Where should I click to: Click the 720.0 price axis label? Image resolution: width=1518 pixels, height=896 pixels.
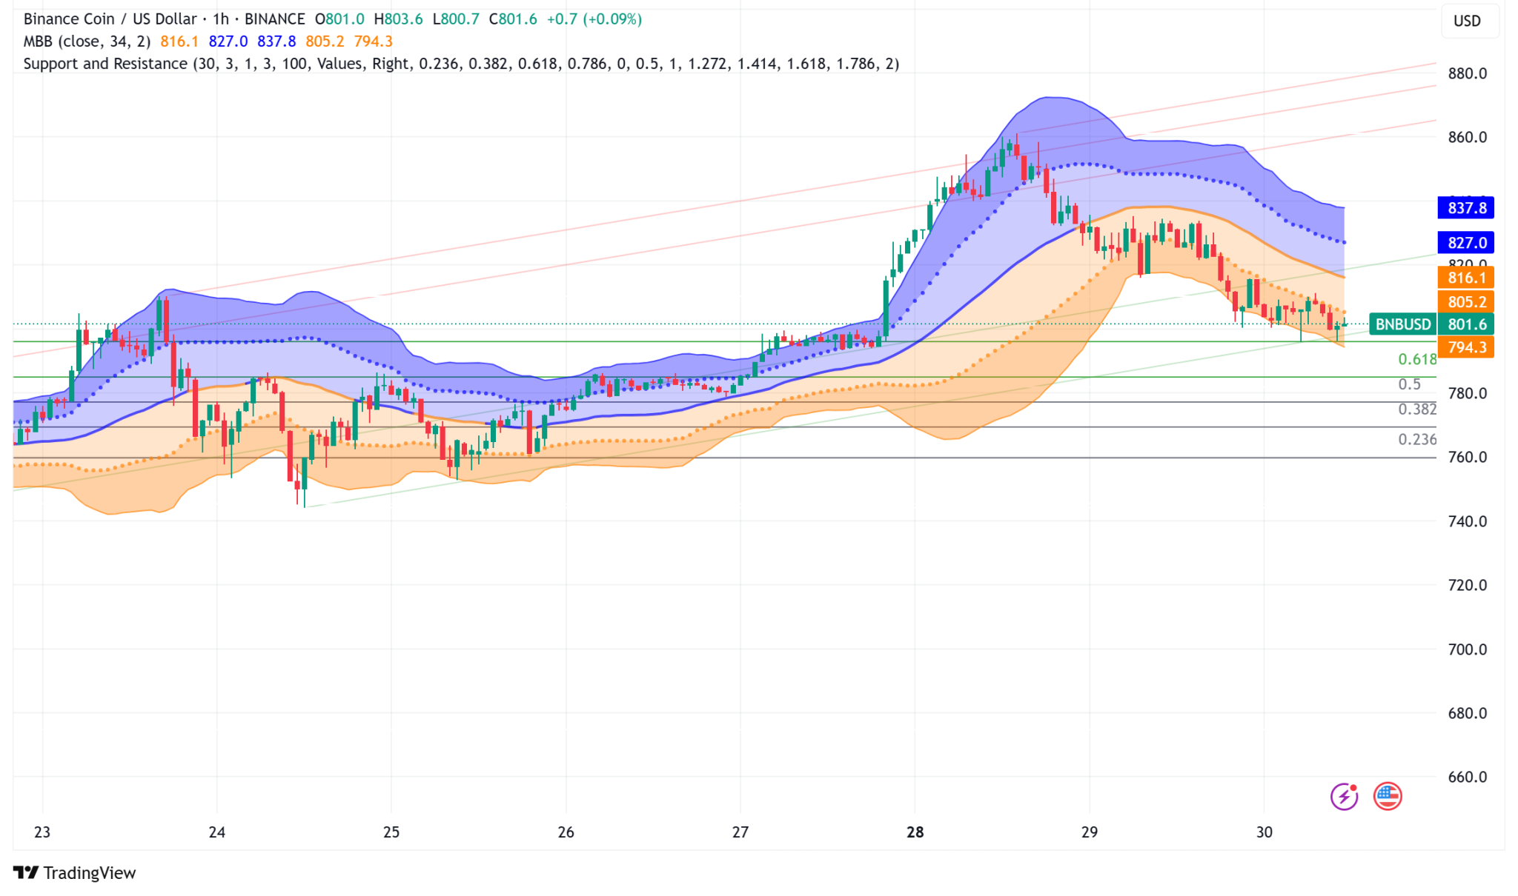tap(1467, 586)
